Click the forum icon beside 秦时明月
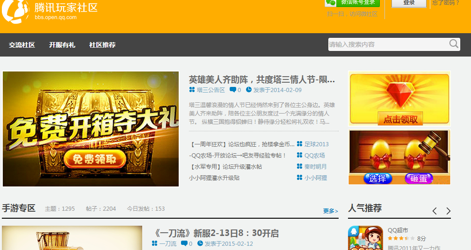Screen dimensions: 471x250 [299, 166]
